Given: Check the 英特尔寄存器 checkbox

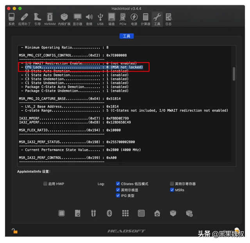Looking at the screenshot, I should pyautogui.click(x=172, y=184).
